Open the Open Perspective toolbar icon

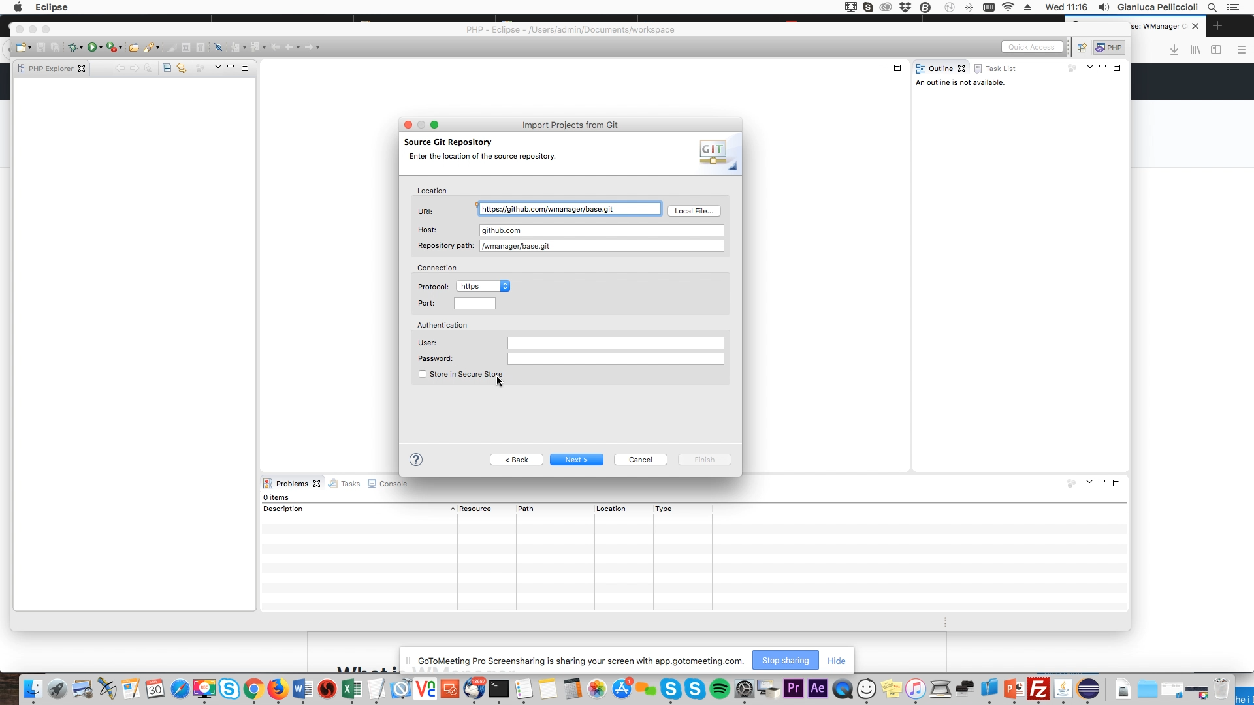coord(1082,48)
